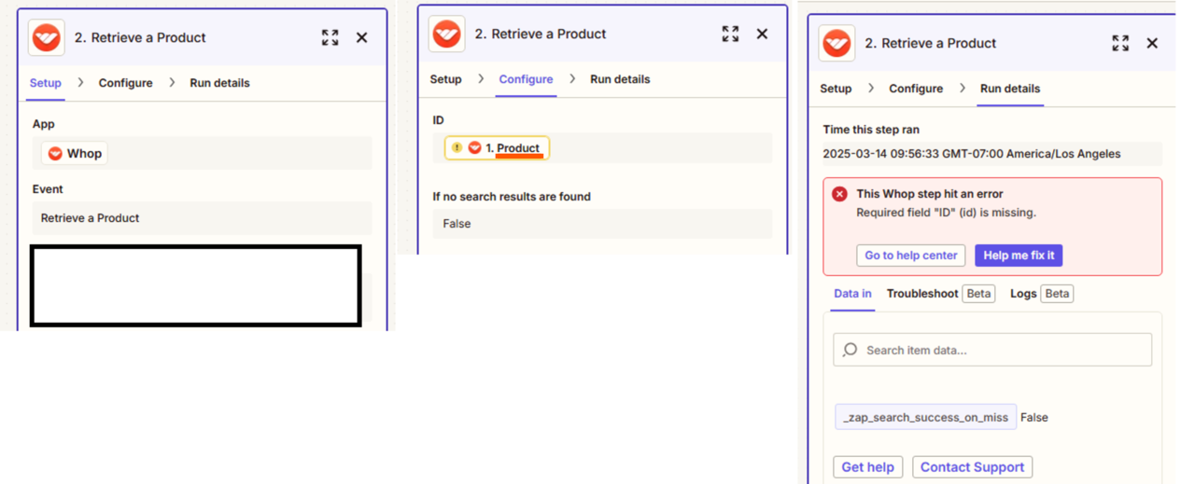Switch to the Setup tab in the middle panel
The width and height of the screenshot is (1195, 484).
[445, 79]
